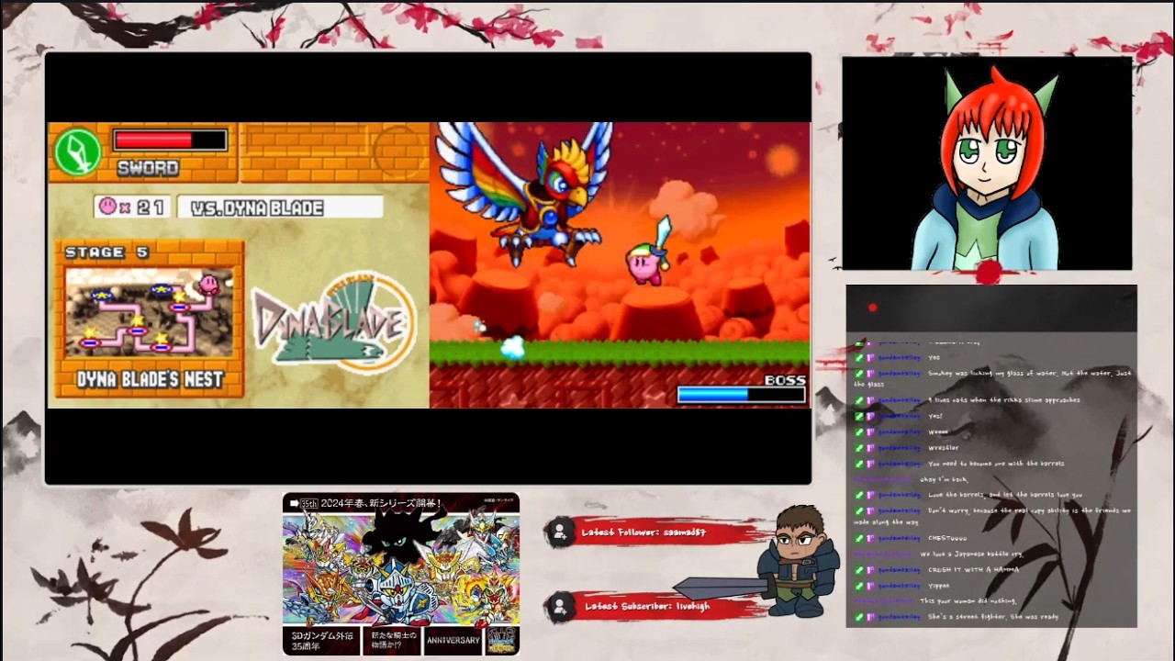
Task: Click chat message 'CRUSH IT WITH A HAMMA'
Action: (x=973, y=570)
